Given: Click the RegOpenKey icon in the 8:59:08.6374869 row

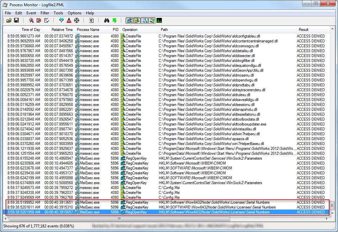Looking at the screenshot, I should tap(123, 183).
